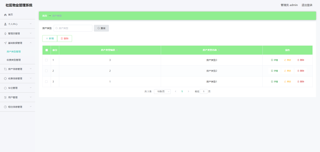Click the crop icon for 房产信息管理
Screen dimensions: 320x152
[x=5, y=69]
